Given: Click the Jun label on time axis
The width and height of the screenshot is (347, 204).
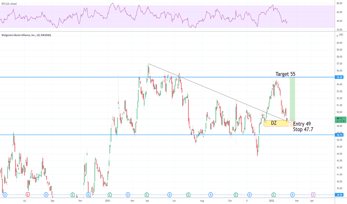Looking at the screenshot, I should click(174, 201).
